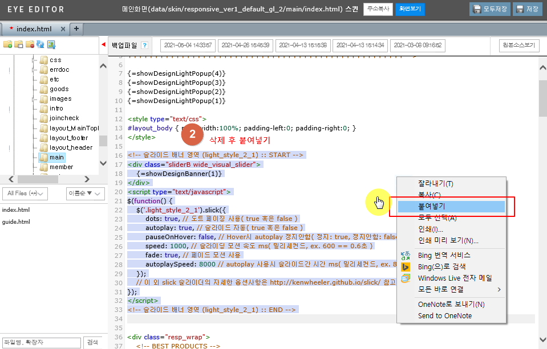The height and width of the screenshot is (349, 547).
Task: Click the new folder icon
Action: pos(7,44)
